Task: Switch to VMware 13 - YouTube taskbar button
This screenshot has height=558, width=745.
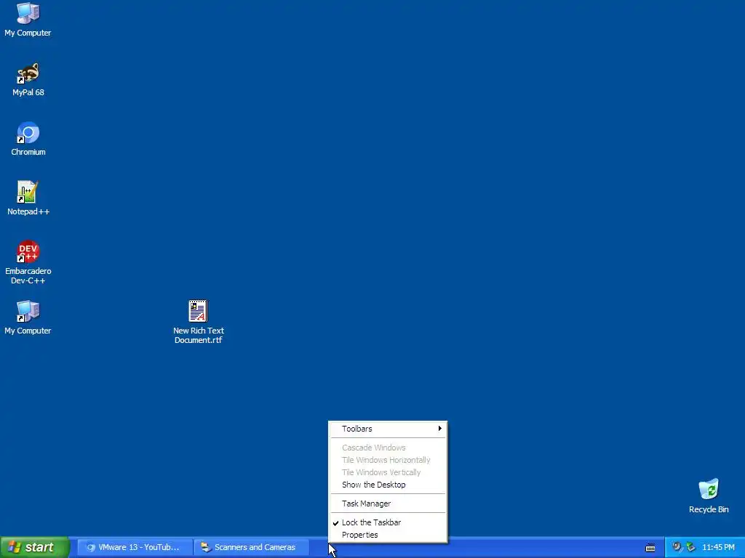Action: tap(135, 547)
